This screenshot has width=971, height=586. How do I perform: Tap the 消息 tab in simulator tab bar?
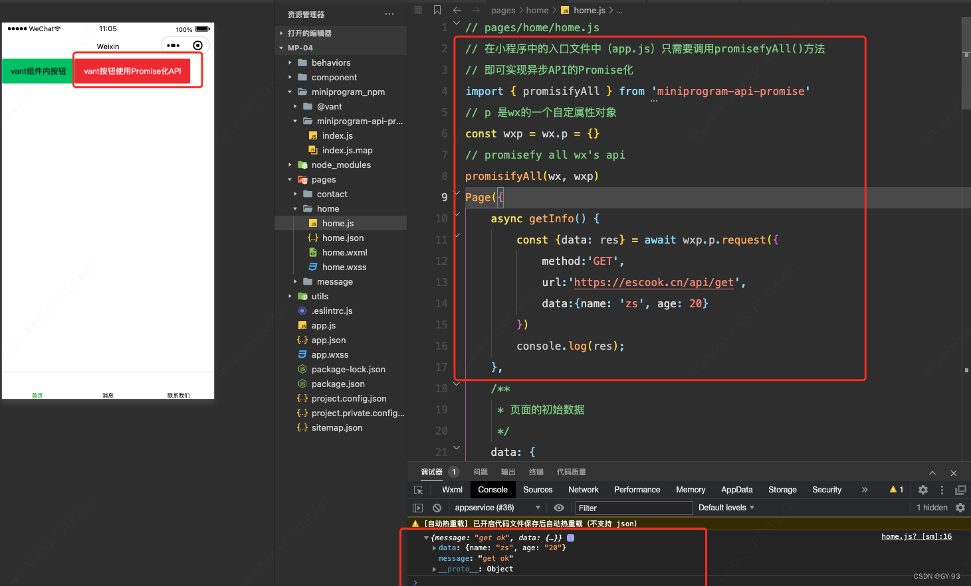click(108, 395)
